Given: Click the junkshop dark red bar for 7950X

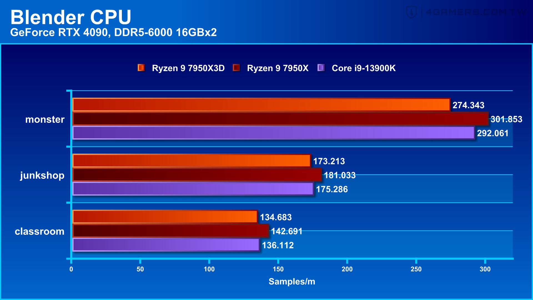Looking at the screenshot, I should click(197, 175).
